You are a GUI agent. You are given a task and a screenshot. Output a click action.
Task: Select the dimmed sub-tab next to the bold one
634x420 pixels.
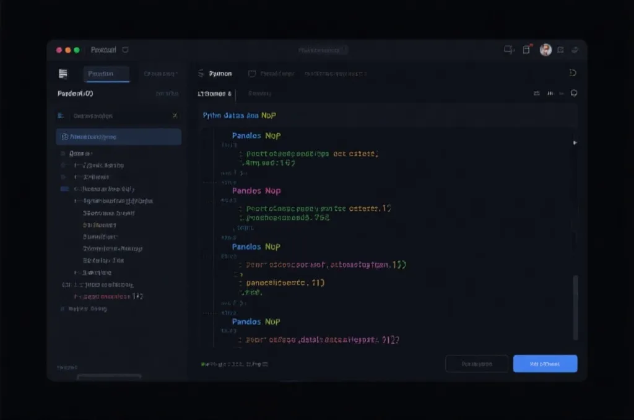pos(259,94)
